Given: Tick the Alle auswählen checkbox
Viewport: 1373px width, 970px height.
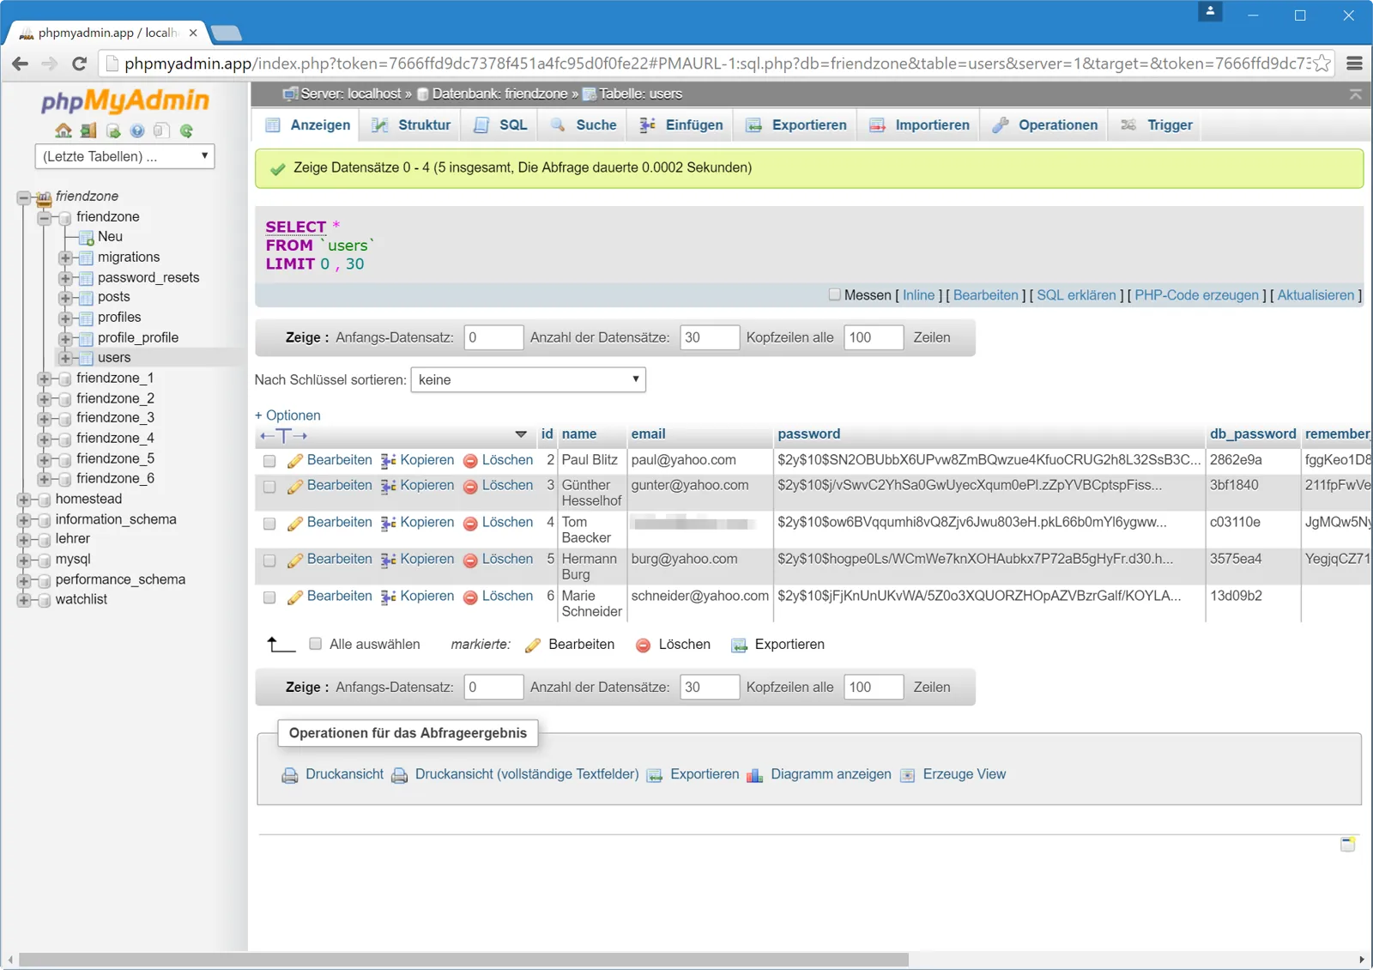Looking at the screenshot, I should (x=315, y=644).
